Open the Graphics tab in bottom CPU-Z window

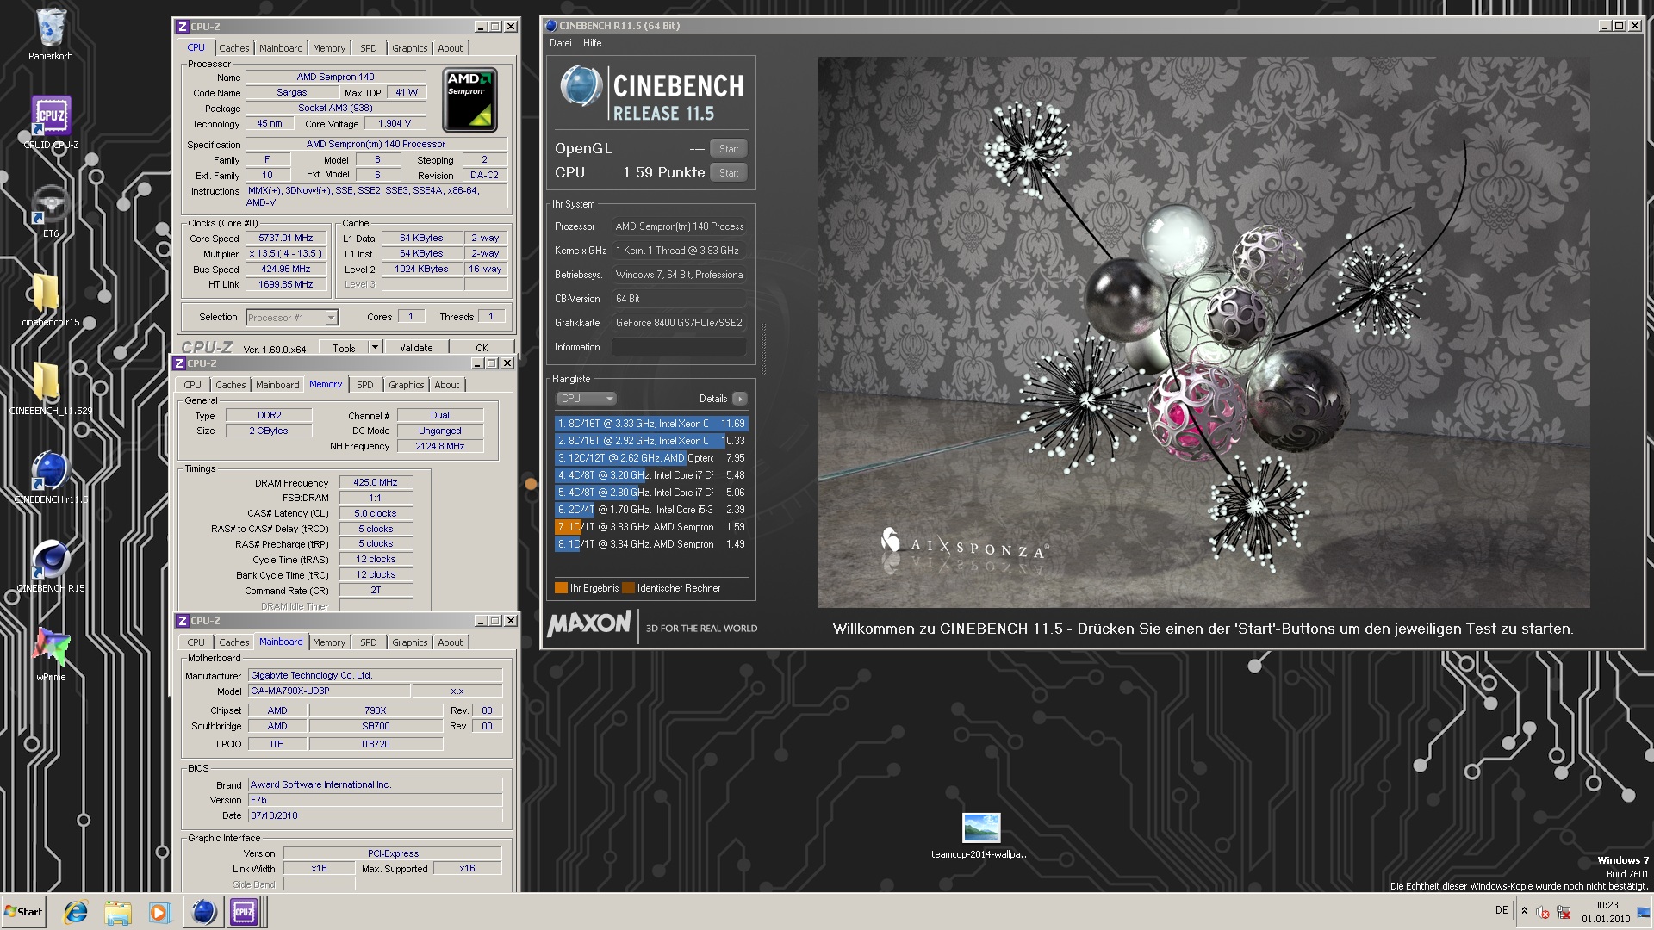point(409,642)
